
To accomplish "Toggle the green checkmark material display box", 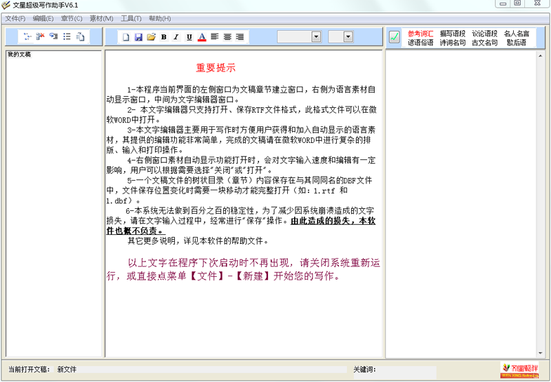I will (394, 37).
